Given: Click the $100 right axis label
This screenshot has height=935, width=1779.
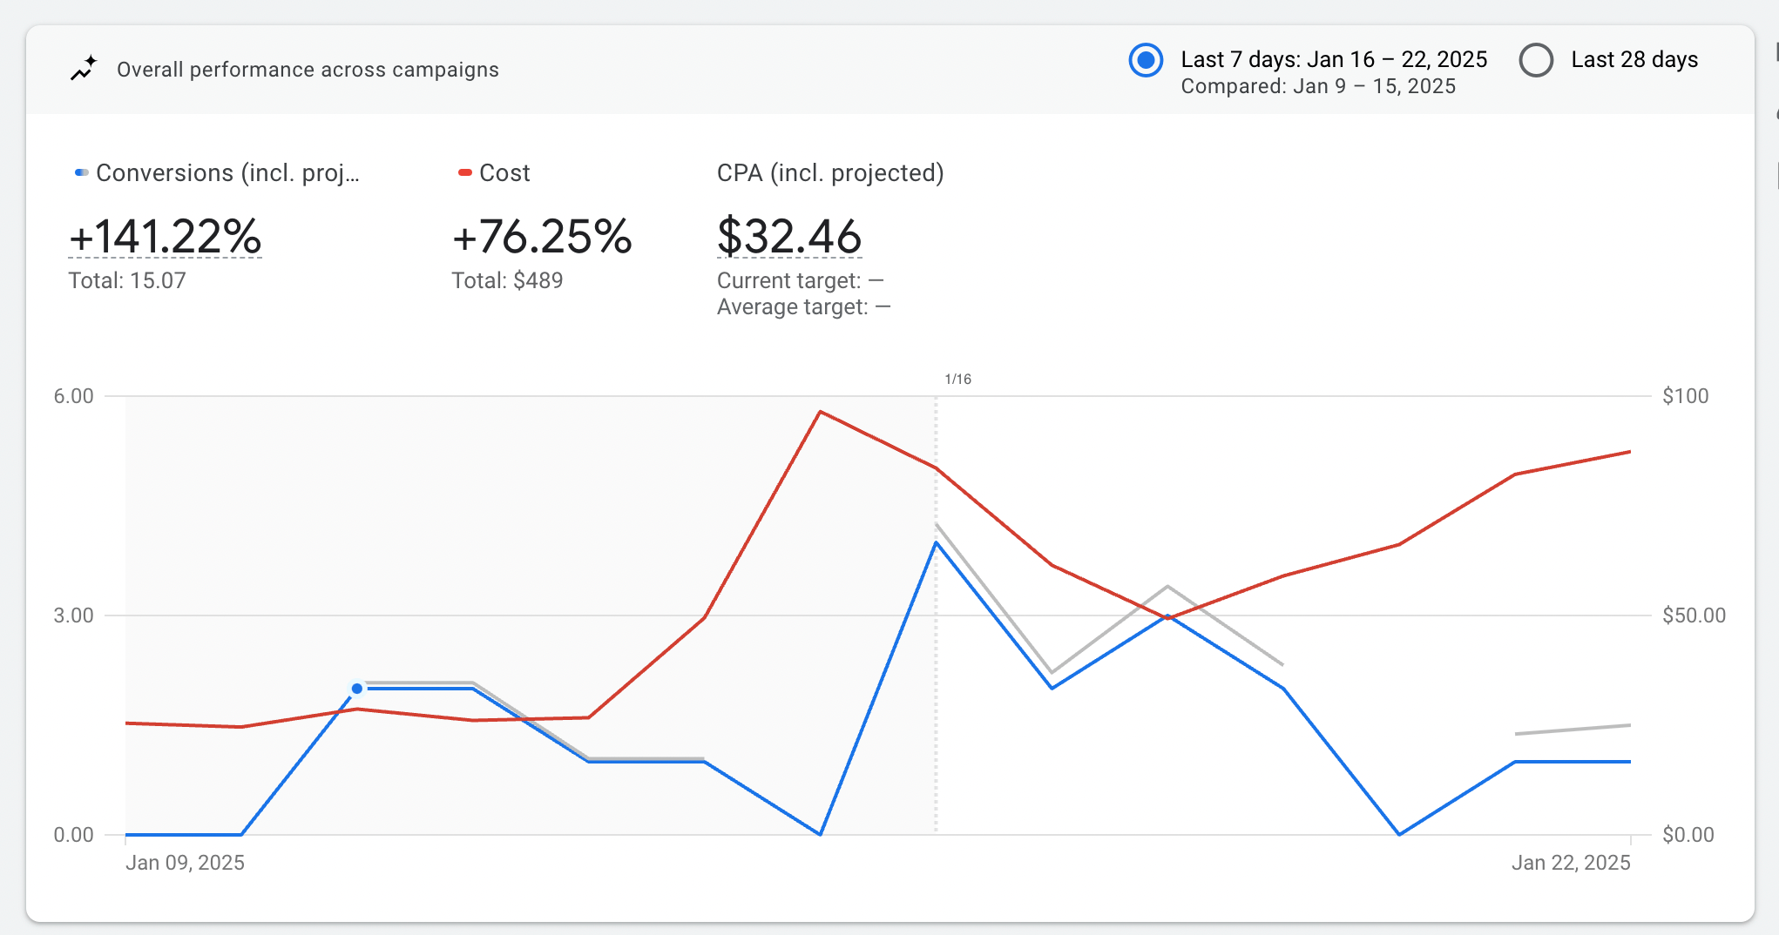Looking at the screenshot, I should (x=1686, y=396).
